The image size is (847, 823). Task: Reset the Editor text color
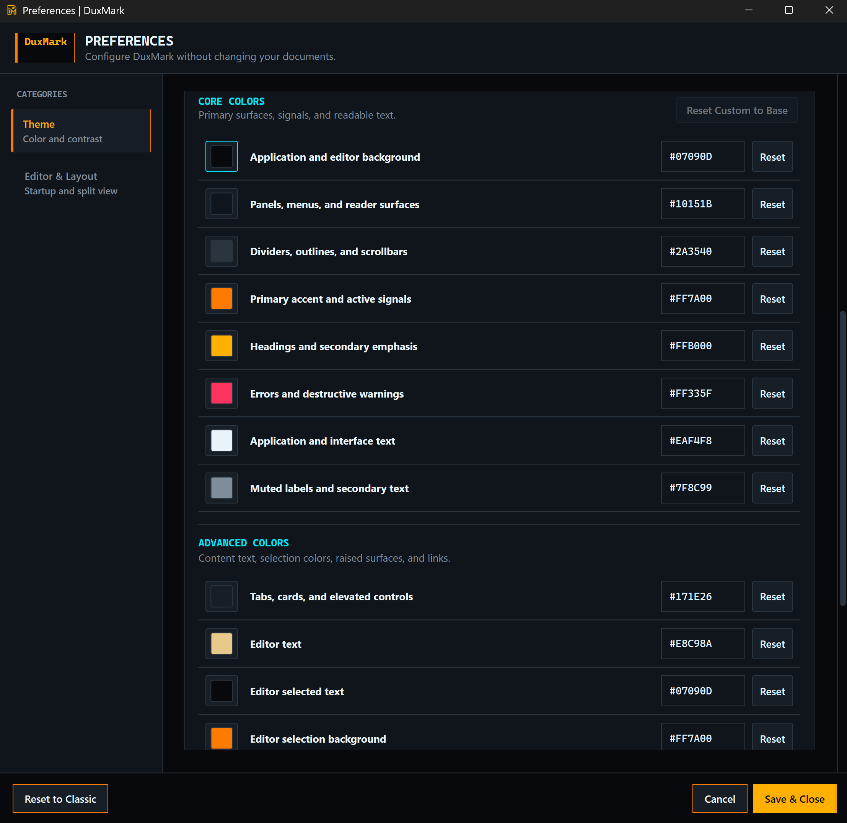(772, 644)
